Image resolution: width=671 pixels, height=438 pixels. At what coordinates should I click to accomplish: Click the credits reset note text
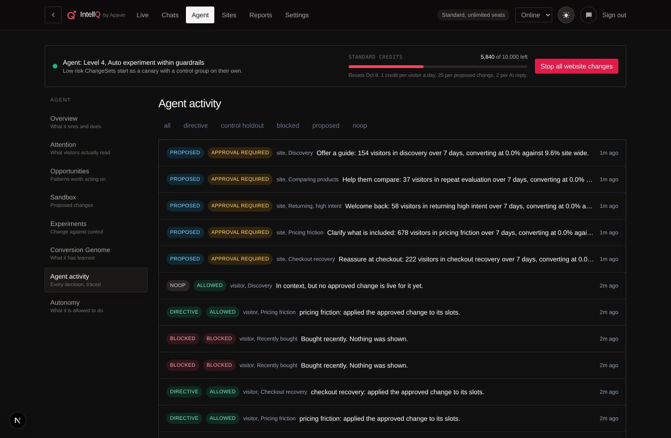point(438,75)
